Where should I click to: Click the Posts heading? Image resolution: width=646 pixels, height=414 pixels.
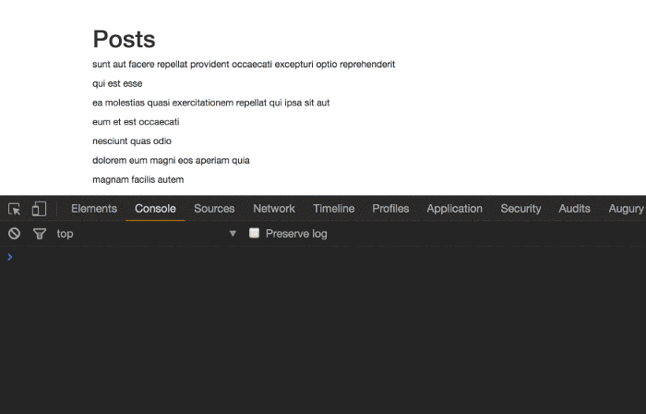124,39
